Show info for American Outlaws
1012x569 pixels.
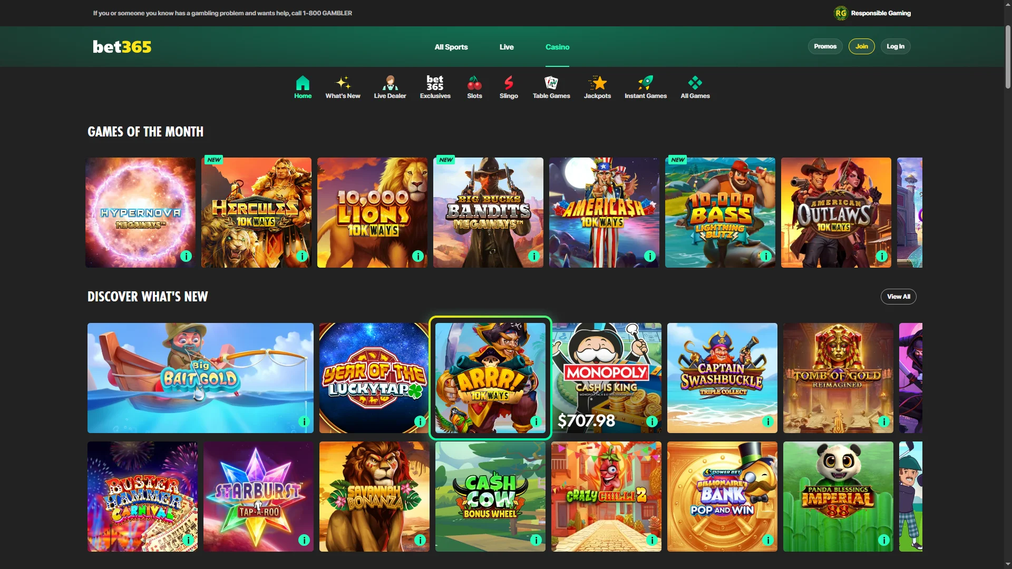point(882,256)
